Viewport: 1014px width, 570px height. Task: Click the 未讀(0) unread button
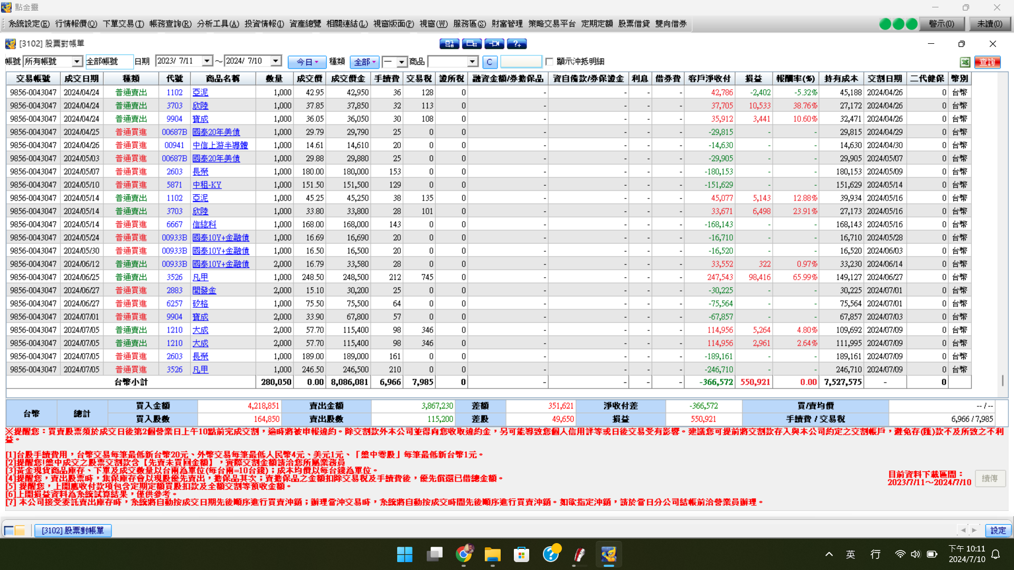click(989, 24)
